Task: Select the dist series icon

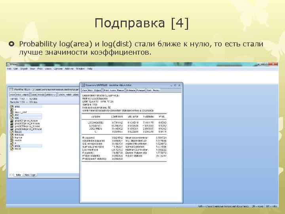Action: (x=12, y=115)
